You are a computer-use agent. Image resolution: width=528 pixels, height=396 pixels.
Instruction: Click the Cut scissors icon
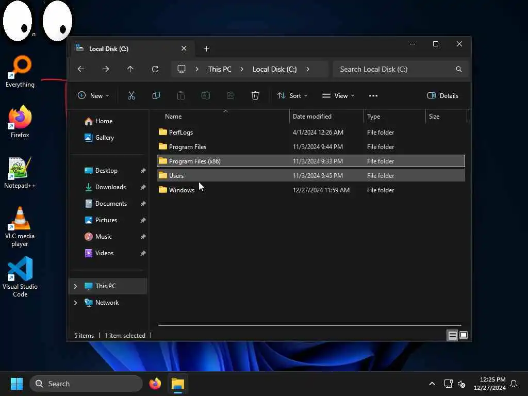[131, 95]
